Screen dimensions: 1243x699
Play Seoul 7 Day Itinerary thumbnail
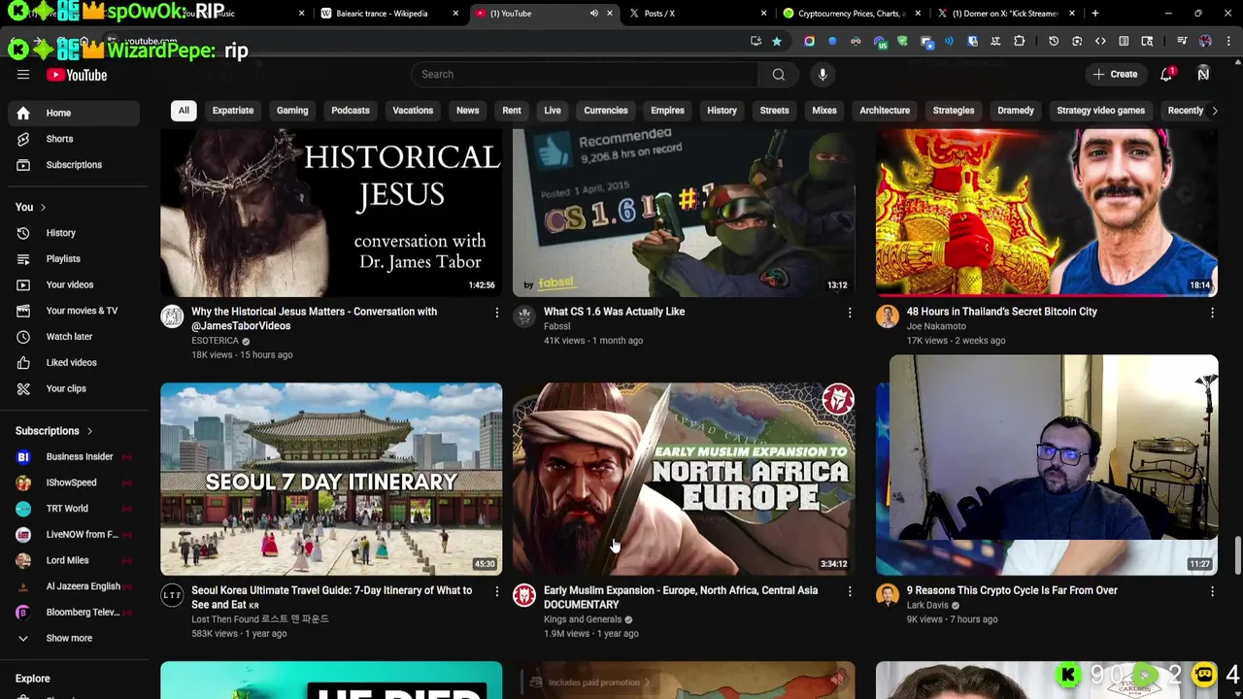[331, 480]
